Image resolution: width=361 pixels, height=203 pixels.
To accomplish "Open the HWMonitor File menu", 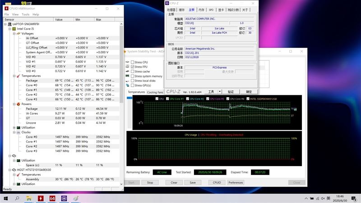I will pos(6,14).
